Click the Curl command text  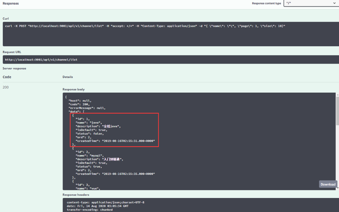(145, 26)
